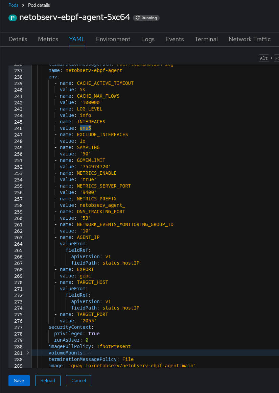Click the Pods breadcrumb link
The image size is (279, 393).
(x=14, y=5)
